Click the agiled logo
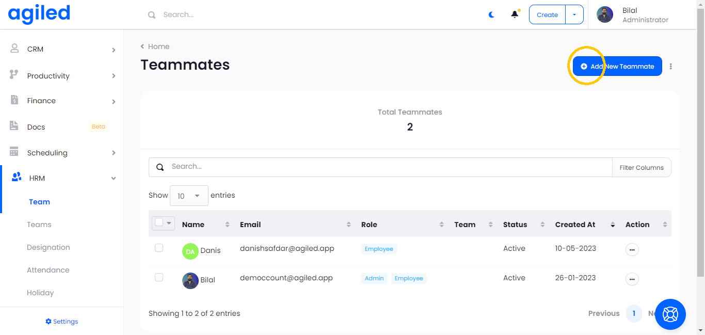The width and height of the screenshot is (705, 335). 39,14
